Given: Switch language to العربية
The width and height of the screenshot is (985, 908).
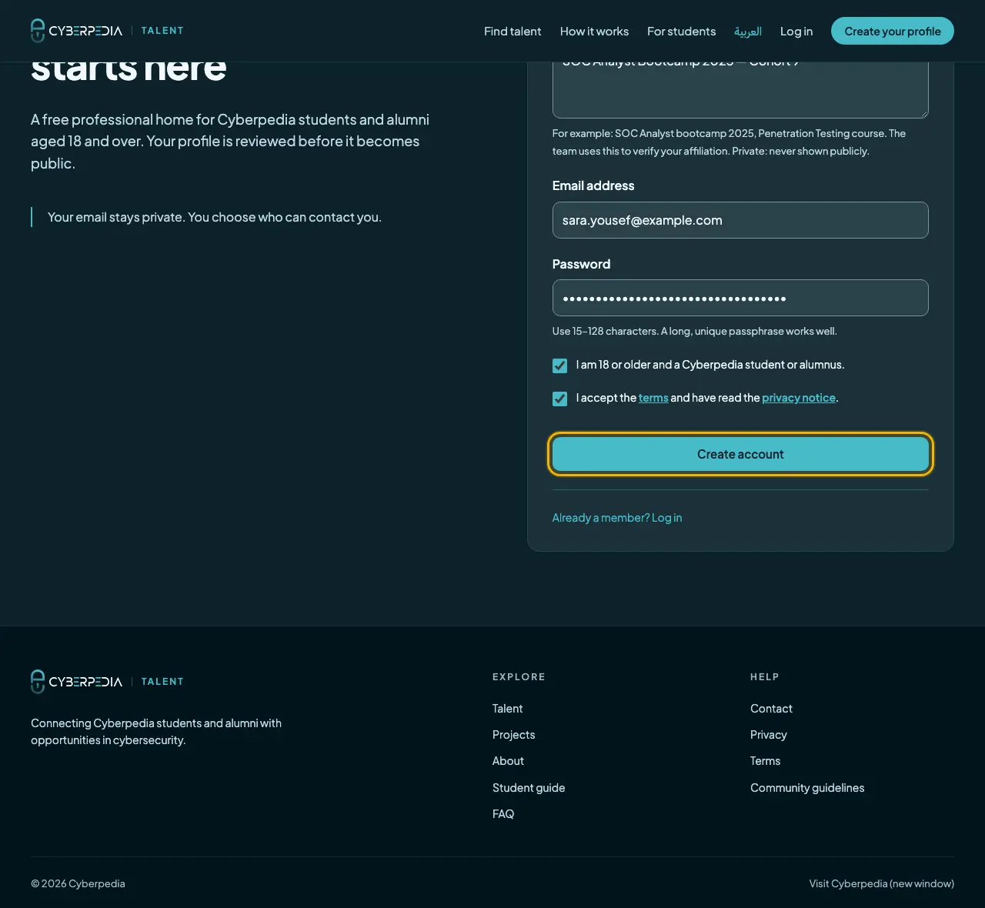Looking at the screenshot, I should [x=748, y=32].
